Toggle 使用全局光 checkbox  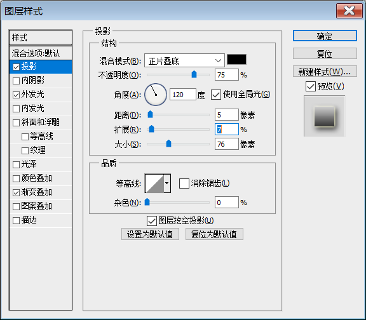pos(216,95)
